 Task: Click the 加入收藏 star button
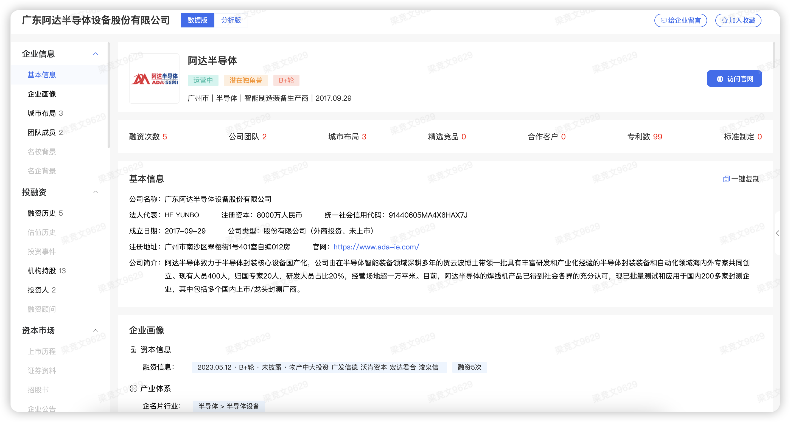click(x=738, y=21)
